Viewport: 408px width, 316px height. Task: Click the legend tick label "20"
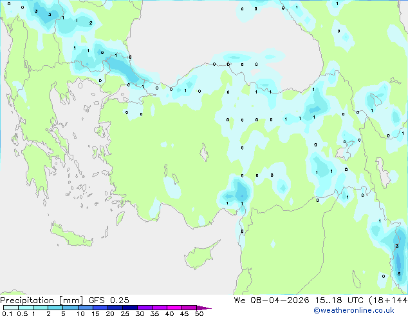[x=110, y=313]
